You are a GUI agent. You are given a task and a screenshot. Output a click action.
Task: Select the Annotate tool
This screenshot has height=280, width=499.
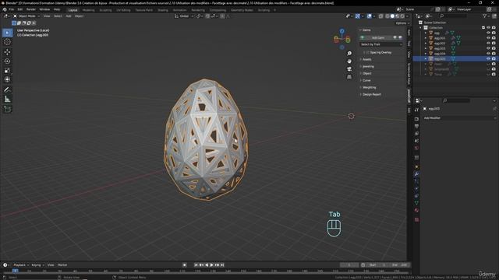[7, 90]
